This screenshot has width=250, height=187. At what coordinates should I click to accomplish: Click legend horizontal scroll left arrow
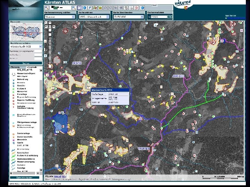[11, 173]
